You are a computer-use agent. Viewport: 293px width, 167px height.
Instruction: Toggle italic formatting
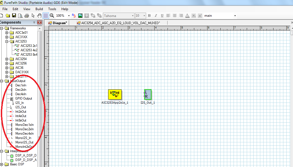coord(156,16)
